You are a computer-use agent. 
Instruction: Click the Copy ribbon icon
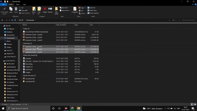(x=11, y=9)
